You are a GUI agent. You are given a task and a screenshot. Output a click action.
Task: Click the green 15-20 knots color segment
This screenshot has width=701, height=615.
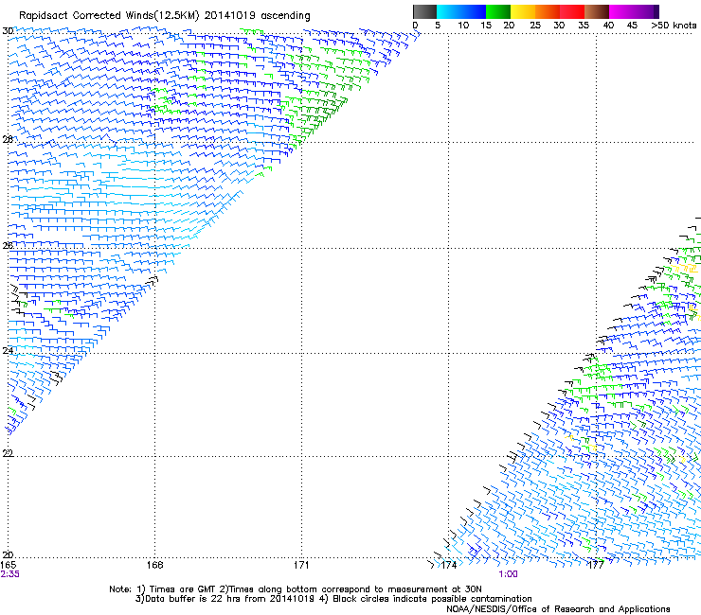498,11
